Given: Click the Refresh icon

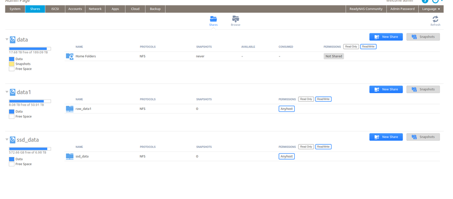Looking at the screenshot, I should click(x=435, y=19).
